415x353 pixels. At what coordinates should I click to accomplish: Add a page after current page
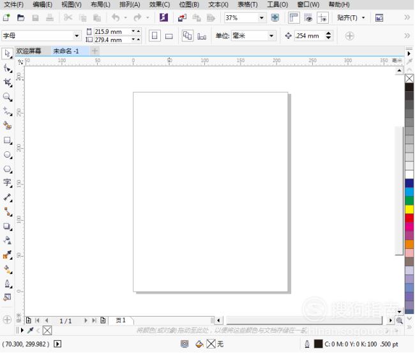(103, 320)
